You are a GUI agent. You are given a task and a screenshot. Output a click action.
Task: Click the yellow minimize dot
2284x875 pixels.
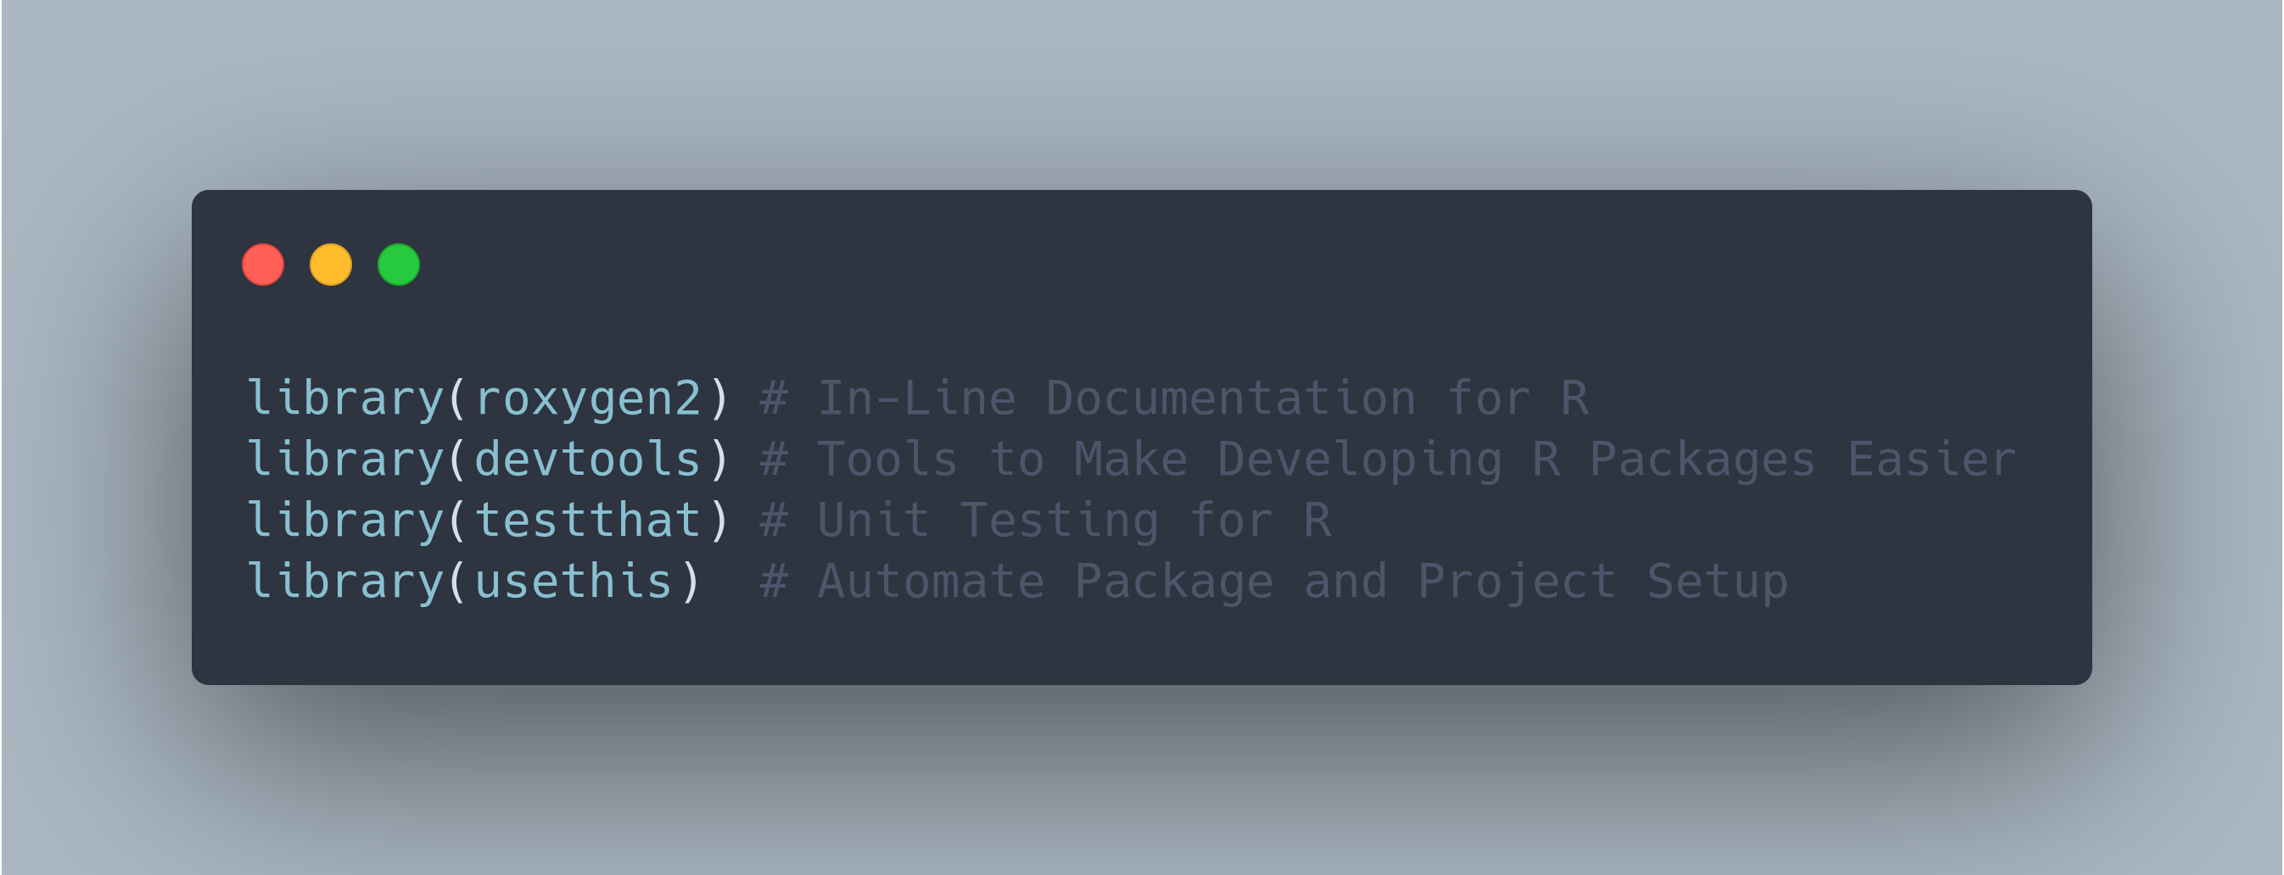click(331, 265)
